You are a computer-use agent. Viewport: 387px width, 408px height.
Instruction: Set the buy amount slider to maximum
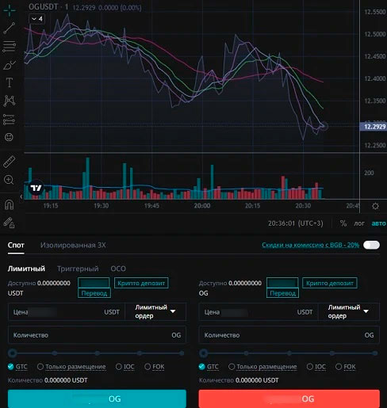tap(182, 353)
